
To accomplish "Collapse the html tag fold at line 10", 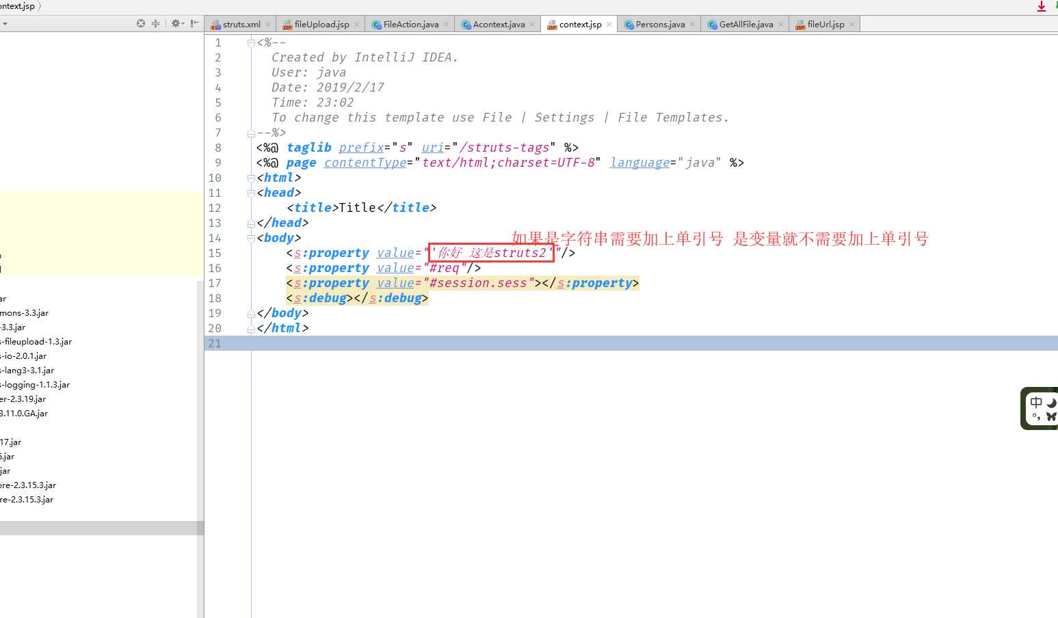I will pos(251,178).
